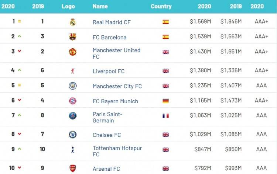277x174 pixels.
Task: Click the FC Barcelona crest logo
Action: coord(73,37)
